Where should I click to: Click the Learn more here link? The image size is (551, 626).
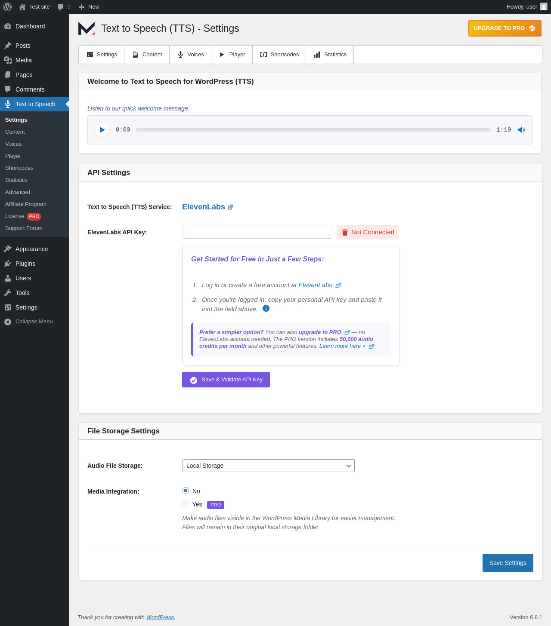[342, 346]
